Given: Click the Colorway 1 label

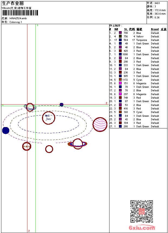Looking at the screenshot, I should point(16,22).
